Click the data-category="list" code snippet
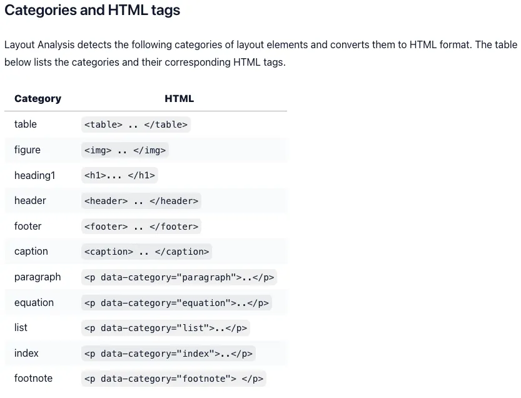The height and width of the screenshot is (398, 521). click(x=166, y=328)
